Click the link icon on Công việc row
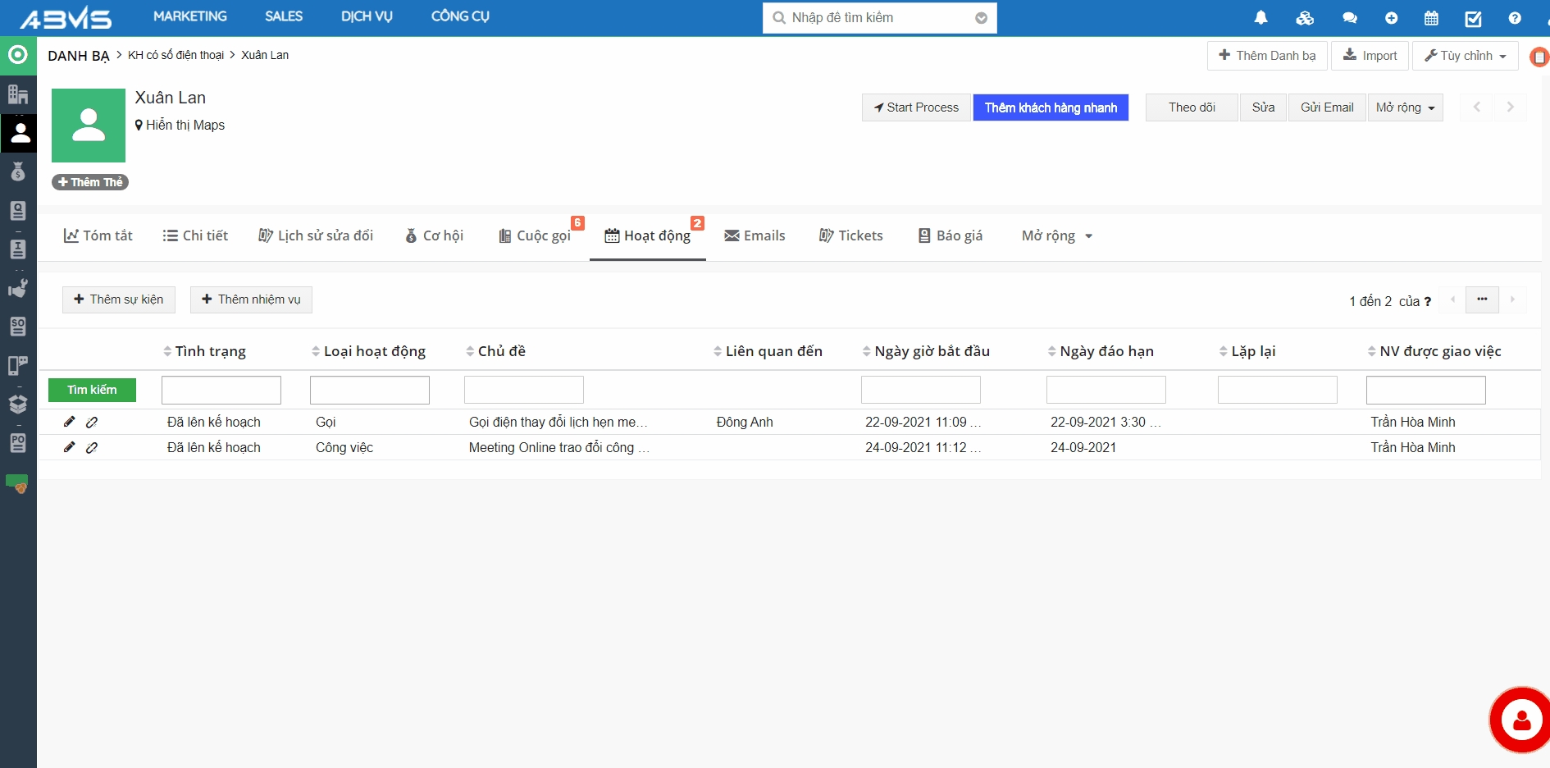 point(92,448)
